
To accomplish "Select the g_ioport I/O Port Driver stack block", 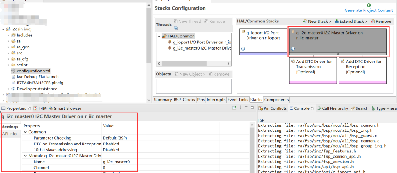I will point(263,42).
